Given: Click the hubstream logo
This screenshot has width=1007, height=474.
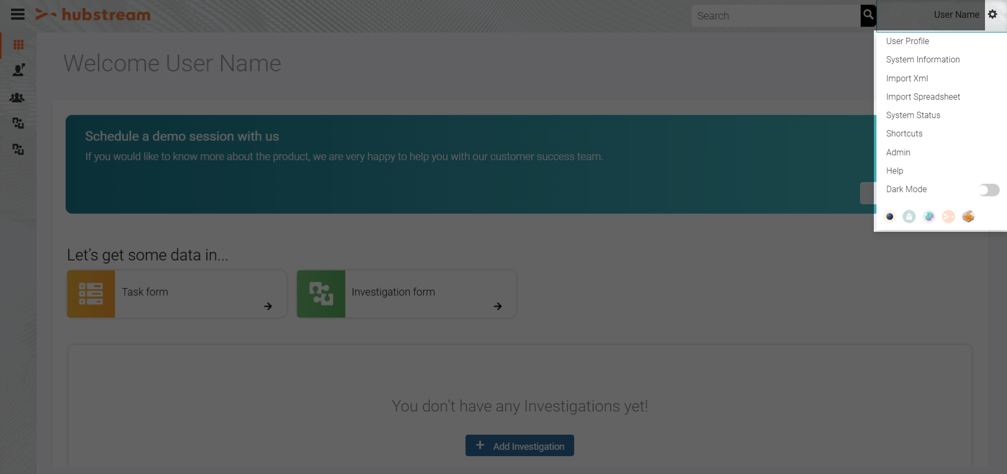Looking at the screenshot, I should coord(93,15).
